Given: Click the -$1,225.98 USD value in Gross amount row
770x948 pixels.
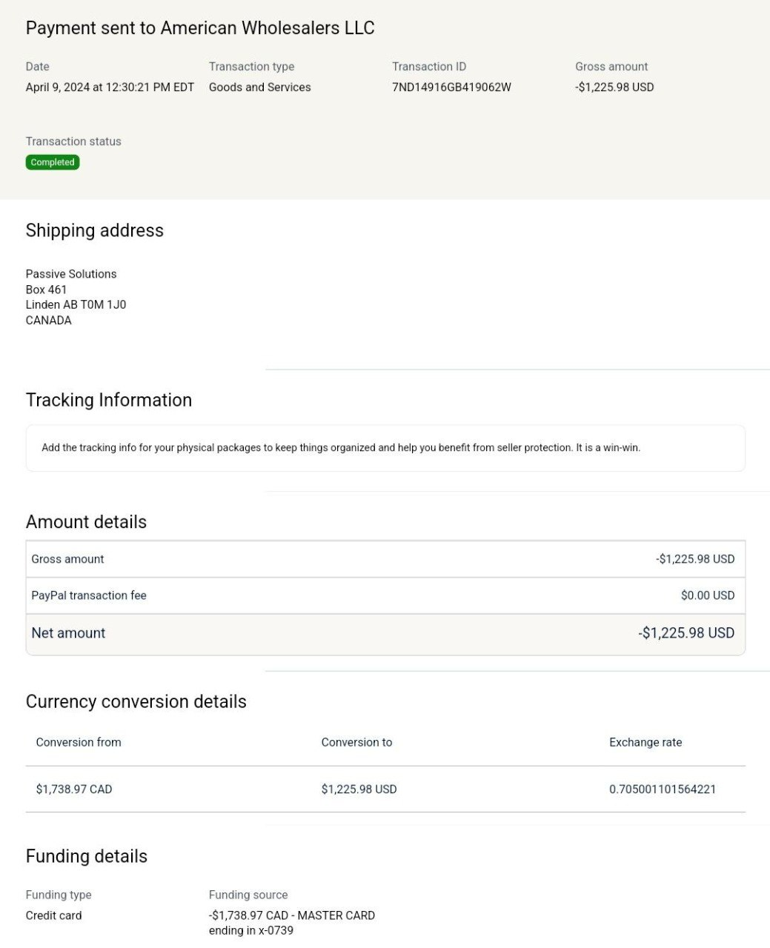Looking at the screenshot, I should coord(695,559).
